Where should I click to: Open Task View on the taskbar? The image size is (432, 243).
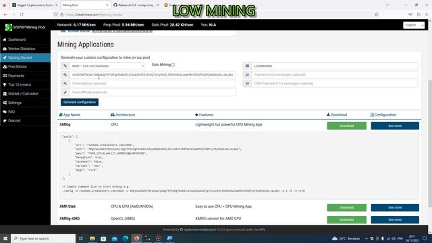coord(81,238)
